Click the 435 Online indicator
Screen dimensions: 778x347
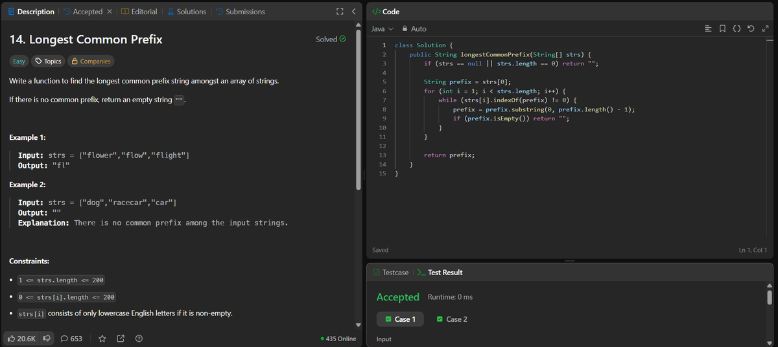pos(338,339)
